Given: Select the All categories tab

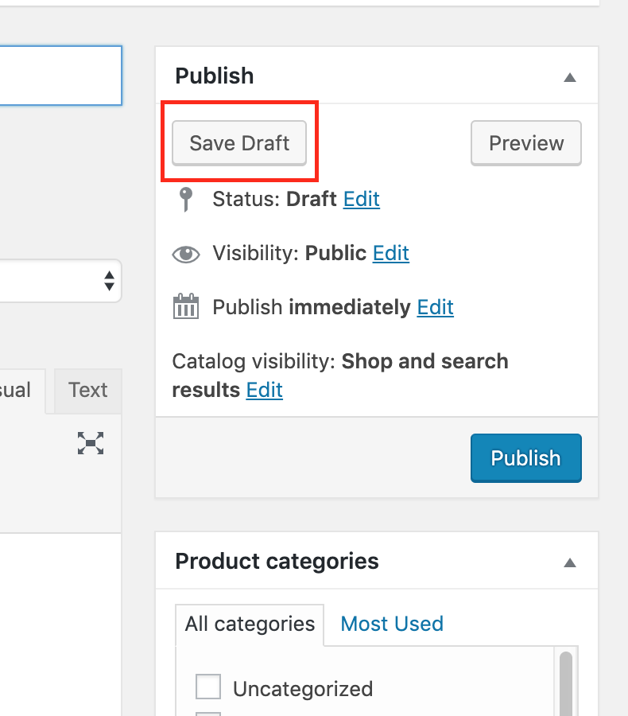Looking at the screenshot, I should coord(250,624).
